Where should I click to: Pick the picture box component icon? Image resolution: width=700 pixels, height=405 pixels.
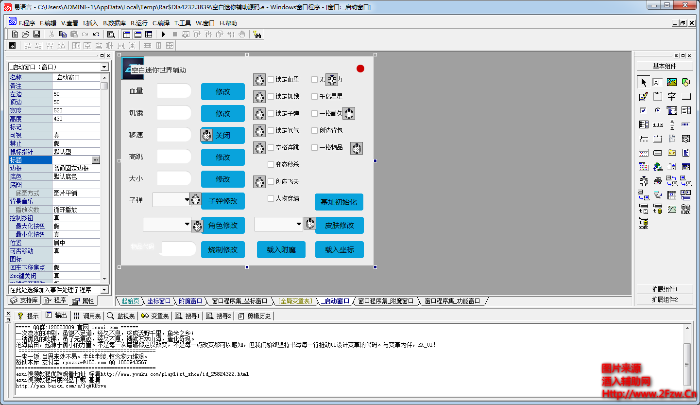[x=672, y=82]
